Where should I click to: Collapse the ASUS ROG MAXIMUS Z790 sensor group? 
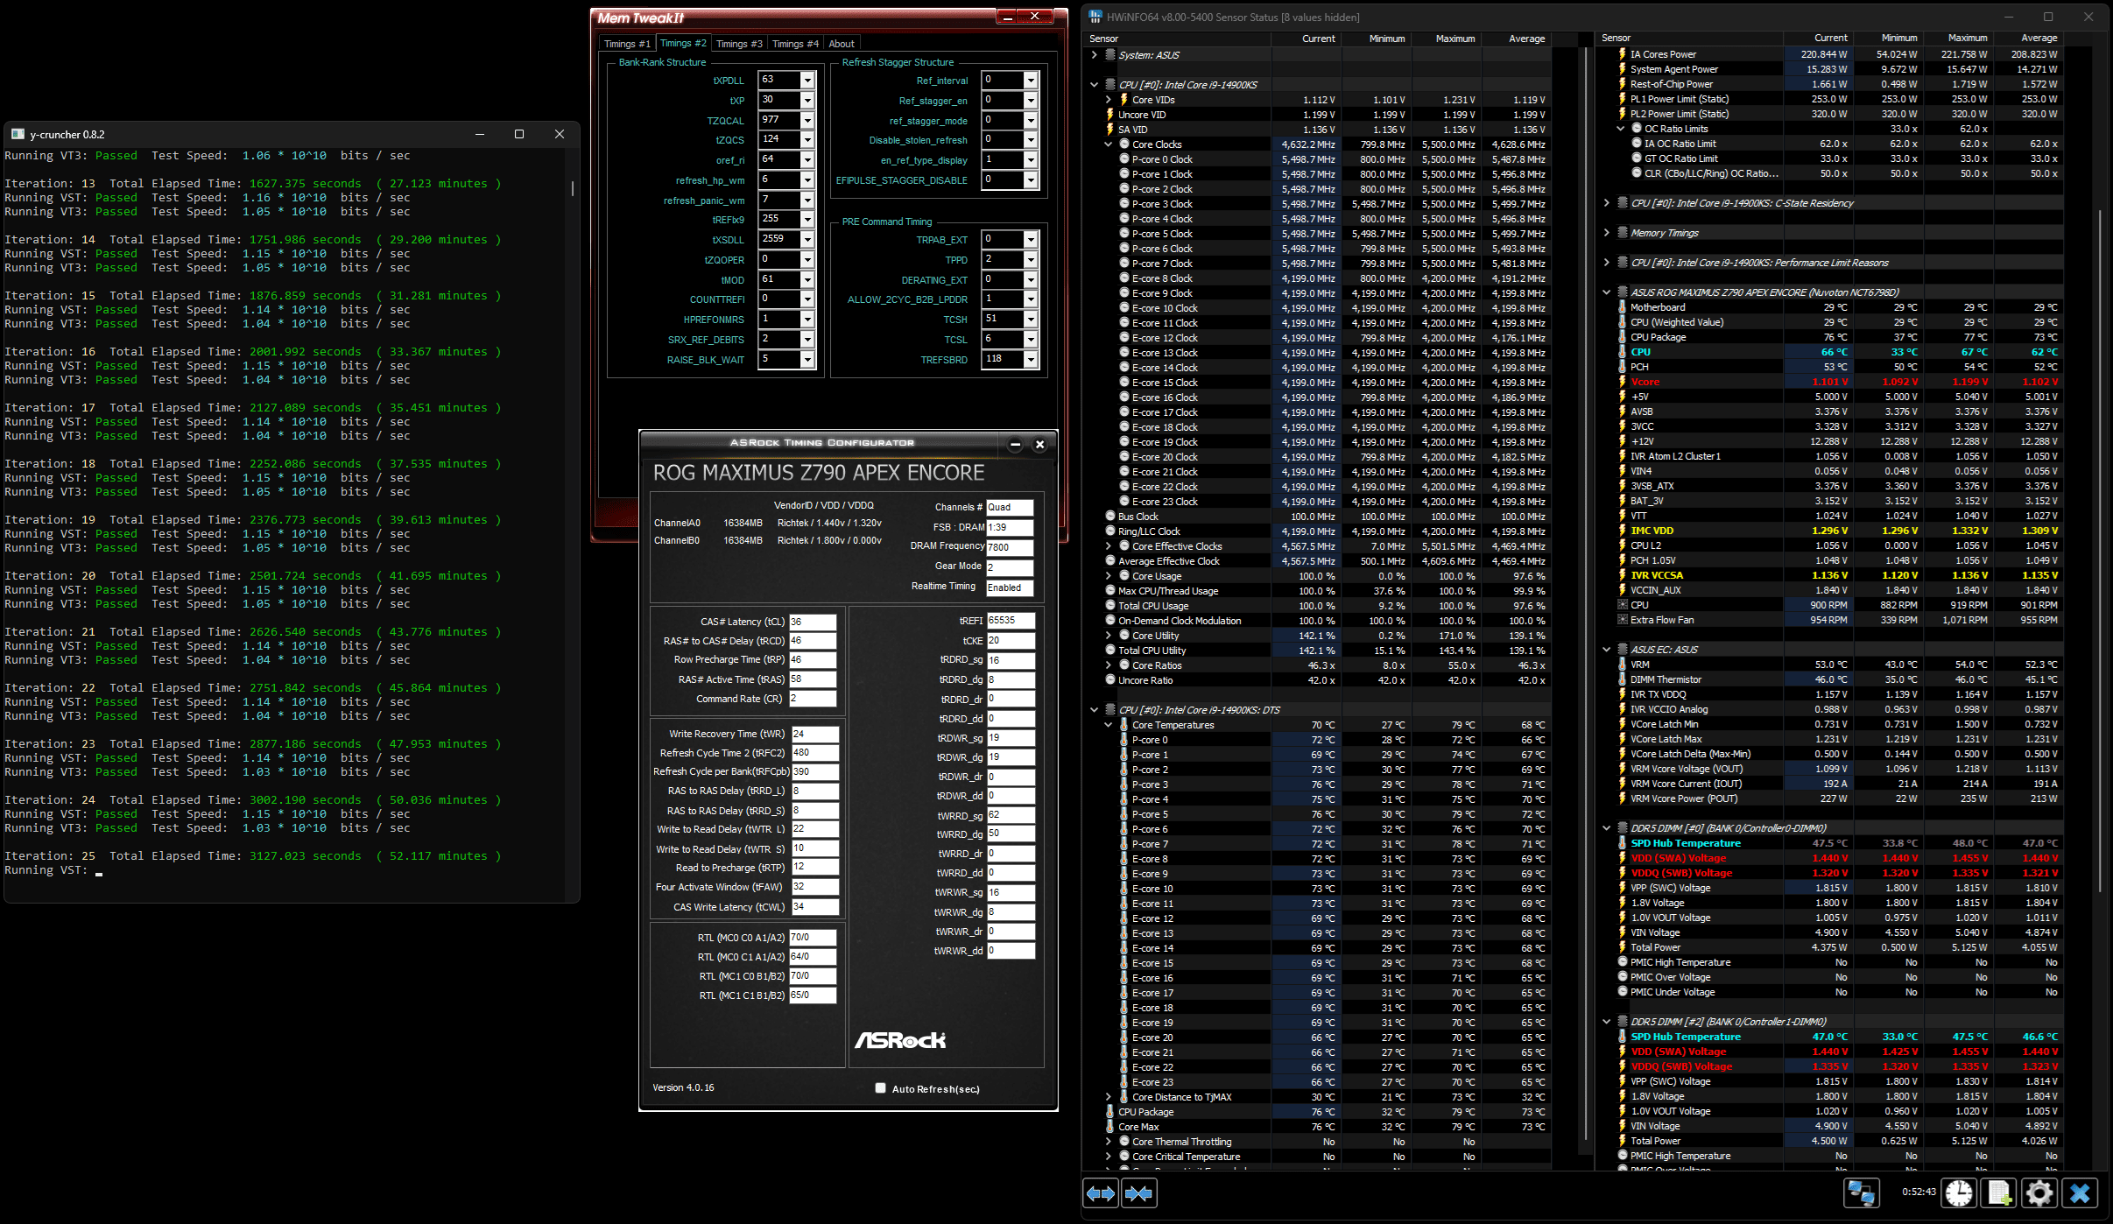click(1607, 292)
